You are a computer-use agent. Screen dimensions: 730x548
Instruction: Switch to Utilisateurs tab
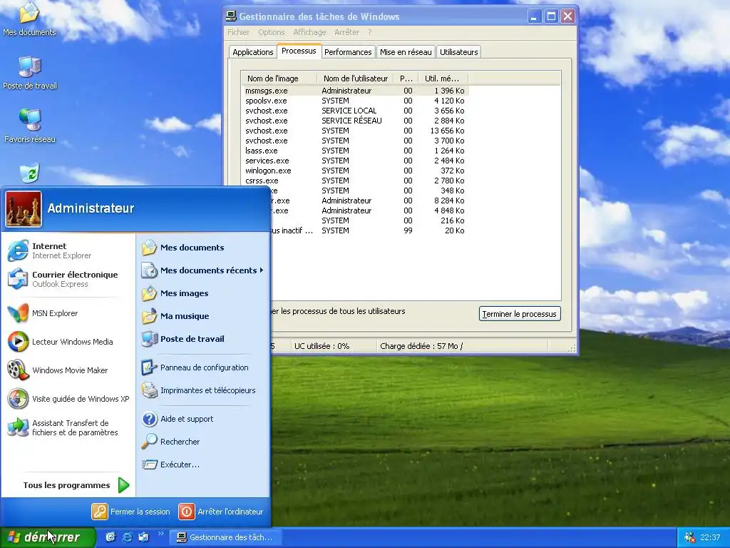pyautogui.click(x=458, y=51)
